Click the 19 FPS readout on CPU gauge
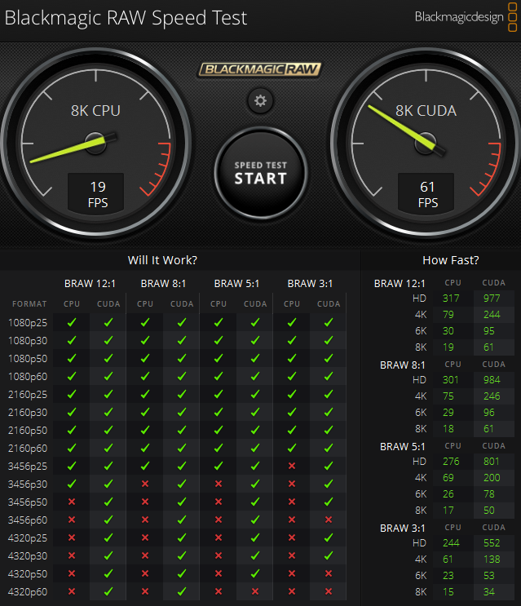The height and width of the screenshot is (606, 521). pyautogui.click(x=97, y=194)
